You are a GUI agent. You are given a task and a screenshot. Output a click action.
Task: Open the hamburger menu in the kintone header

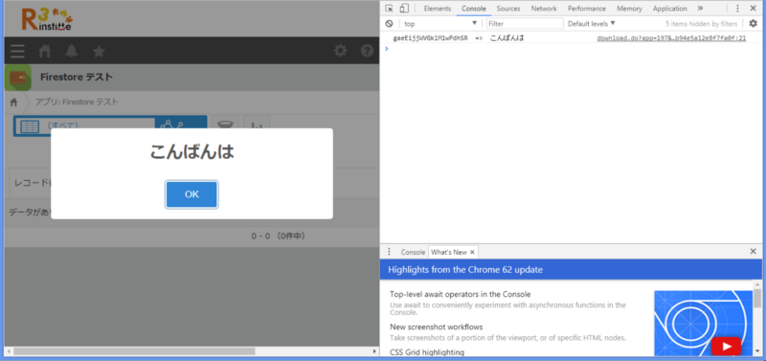click(17, 51)
